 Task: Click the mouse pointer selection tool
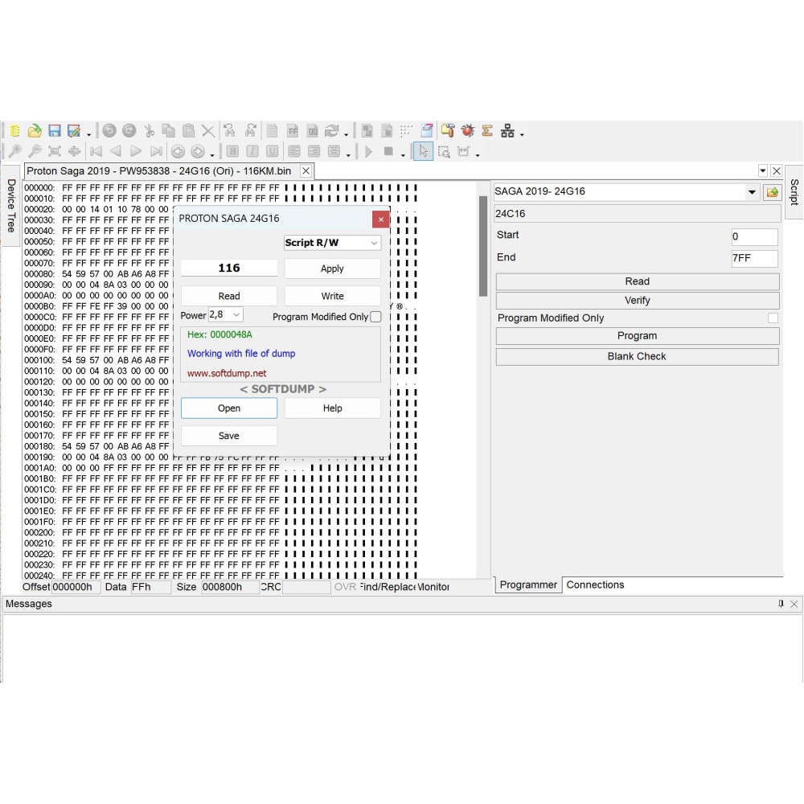[x=423, y=151]
